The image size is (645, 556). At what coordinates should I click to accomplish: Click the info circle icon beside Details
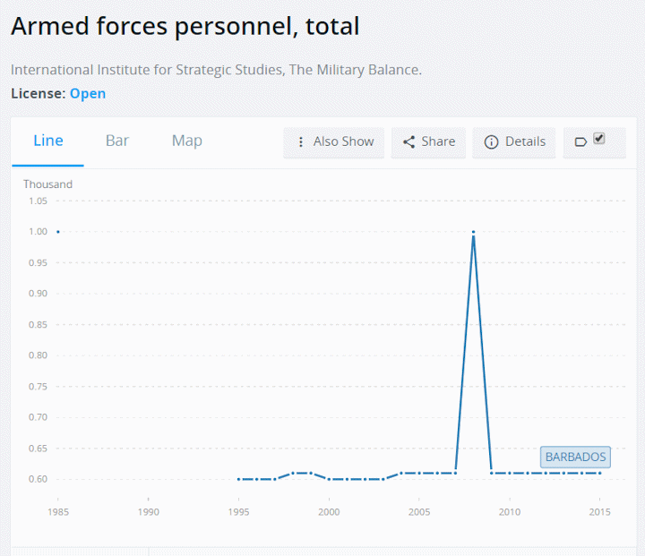coord(491,141)
